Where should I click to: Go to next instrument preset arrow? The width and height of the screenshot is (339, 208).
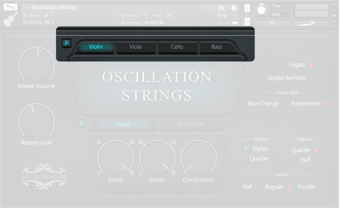pyautogui.click(x=209, y=8)
